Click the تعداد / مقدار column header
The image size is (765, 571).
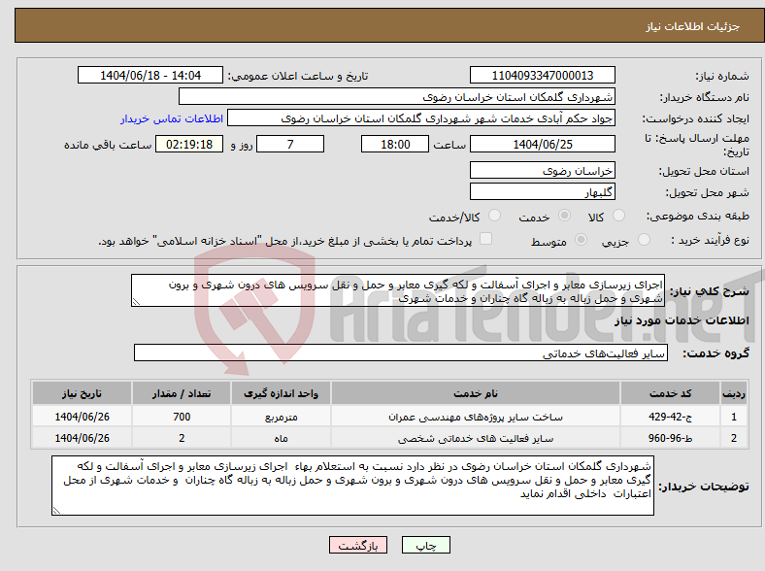point(181,393)
